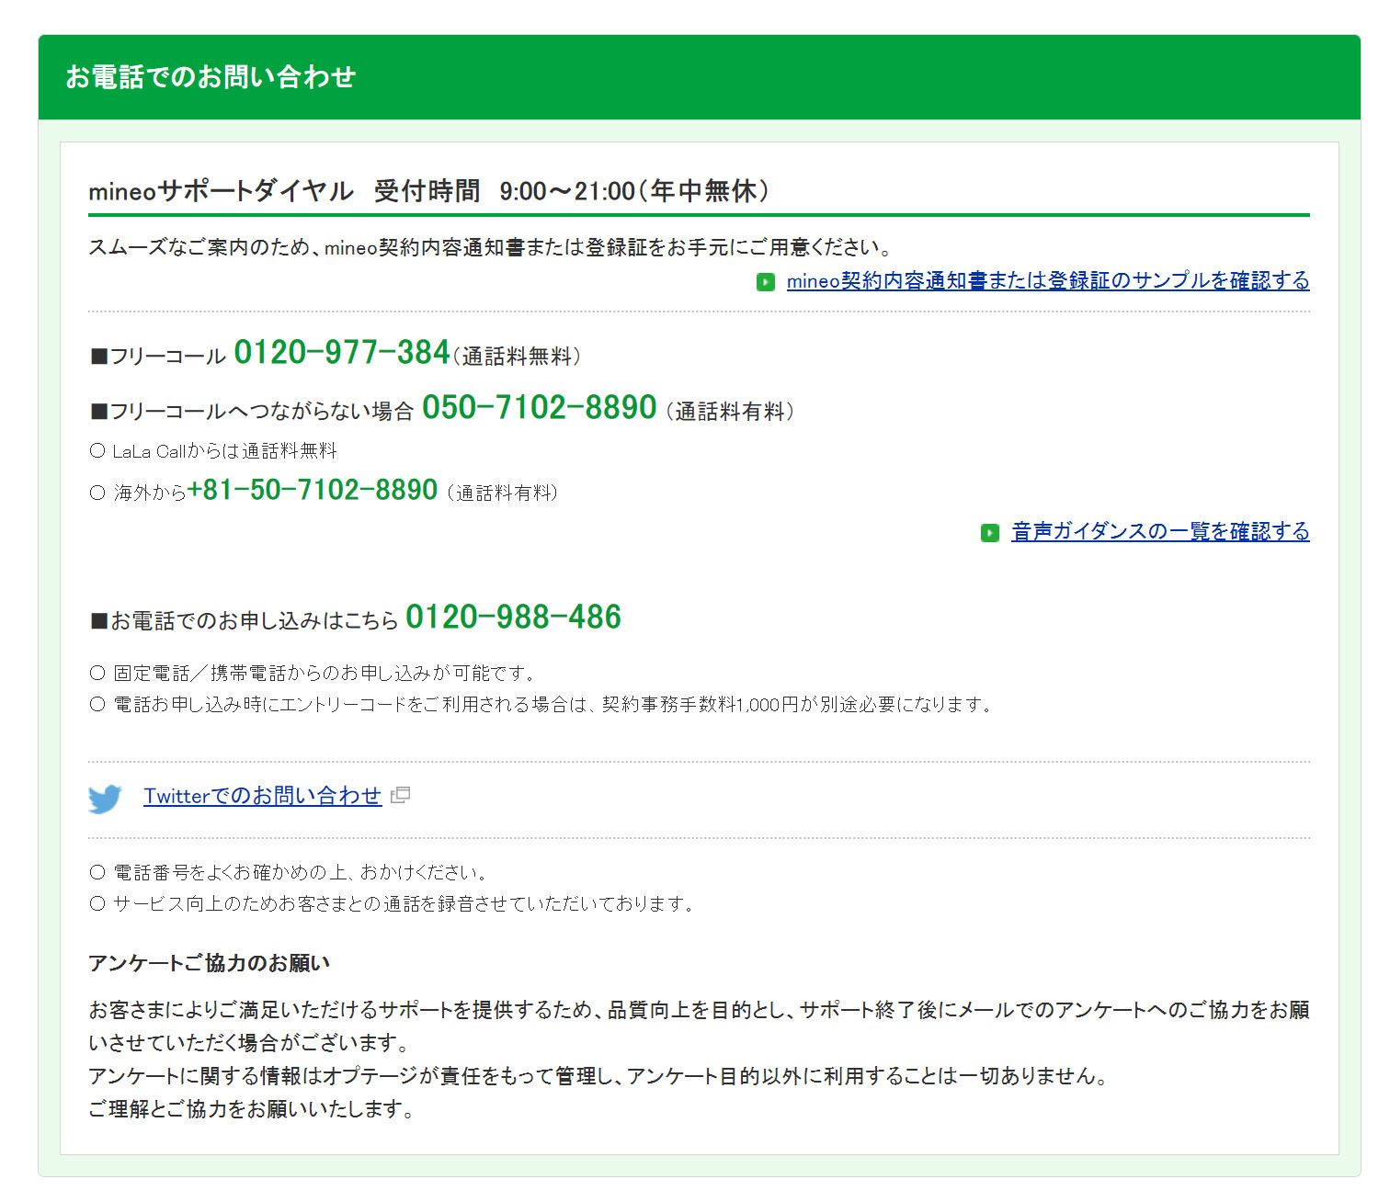Click the free-call number 0120-977-384
This screenshot has width=1390, height=1202.
pyautogui.click(x=342, y=353)
